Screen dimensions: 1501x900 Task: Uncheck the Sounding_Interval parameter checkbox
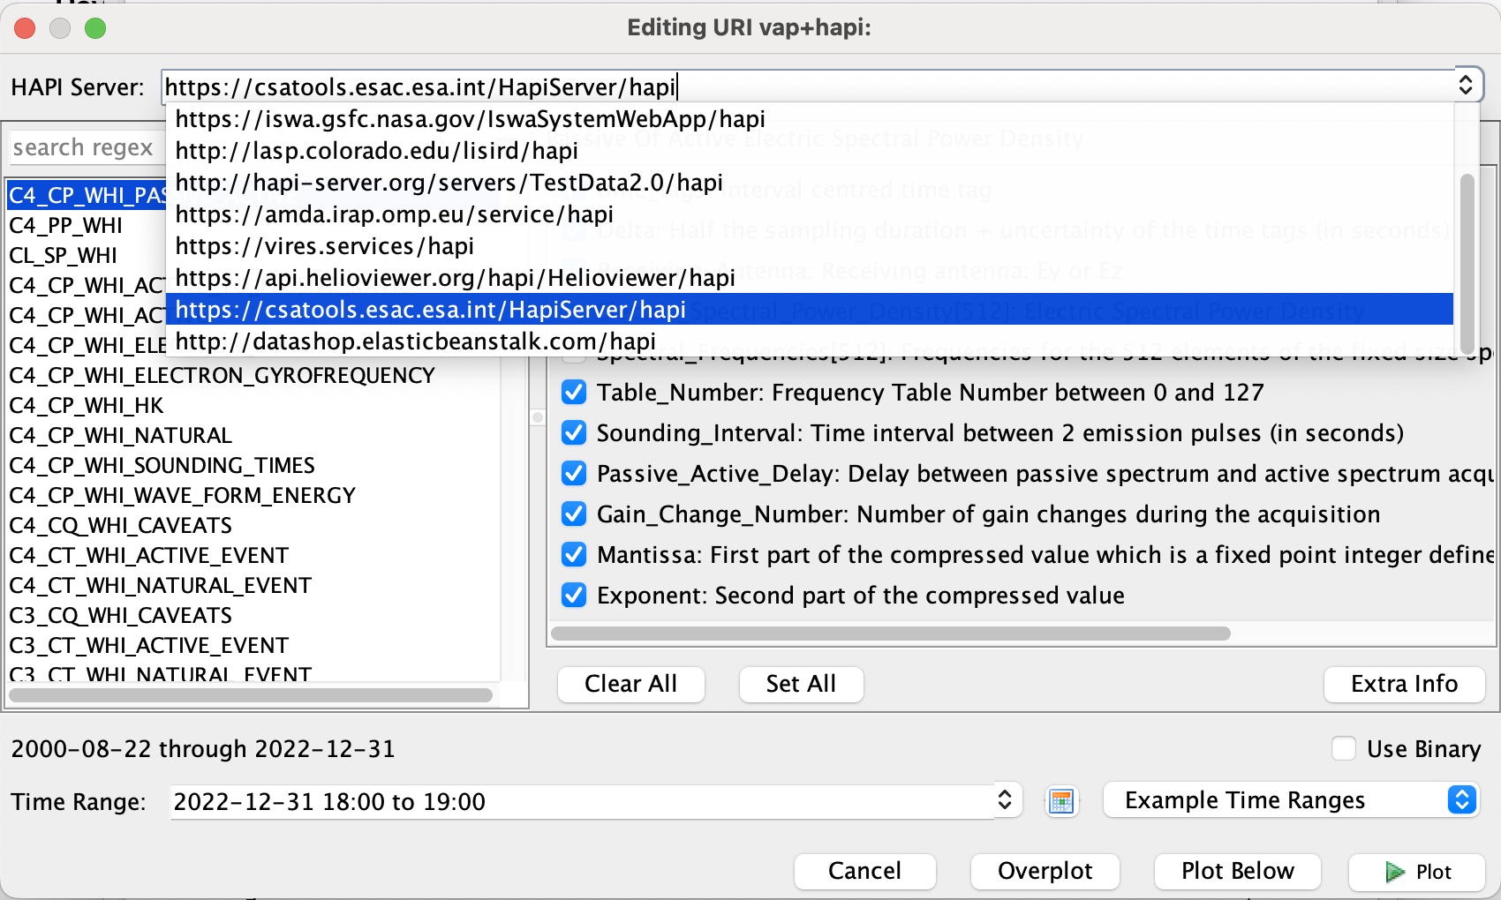pyautogui.click(x=574, y=432)
